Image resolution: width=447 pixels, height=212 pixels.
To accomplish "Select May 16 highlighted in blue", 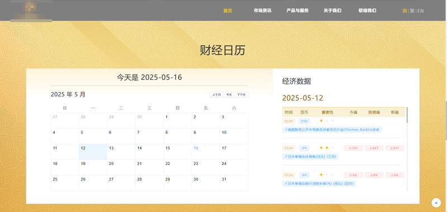I will pyautogui.click(x=206, y=152).
